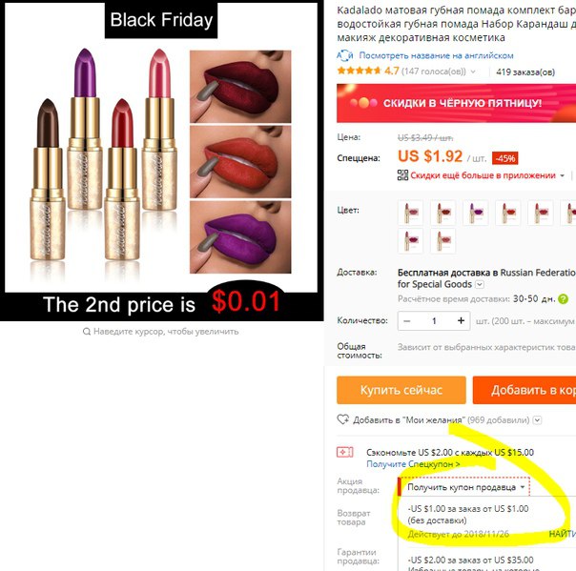Click the translate icon beside the English title link

pos(345,55)
